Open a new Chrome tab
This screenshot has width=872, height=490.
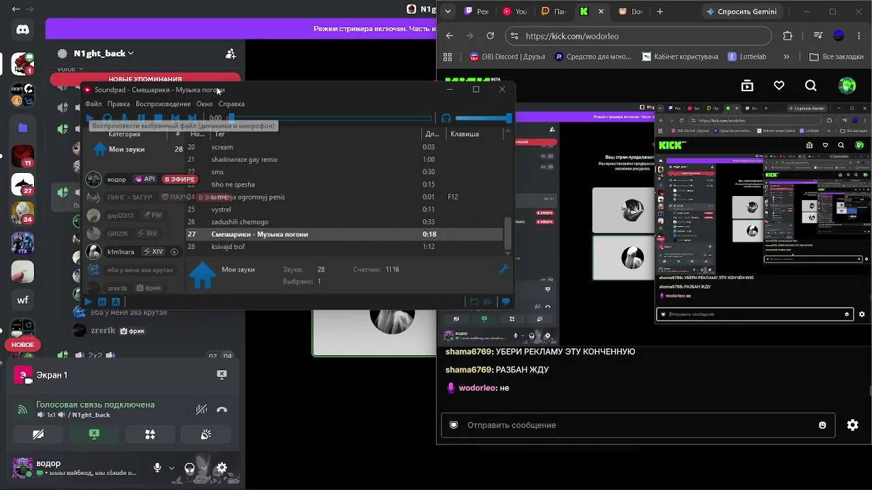pyautogui.click(x=659, y=12)
